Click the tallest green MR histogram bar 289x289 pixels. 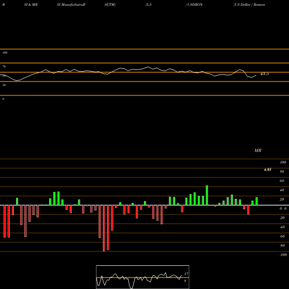(207, 195)
